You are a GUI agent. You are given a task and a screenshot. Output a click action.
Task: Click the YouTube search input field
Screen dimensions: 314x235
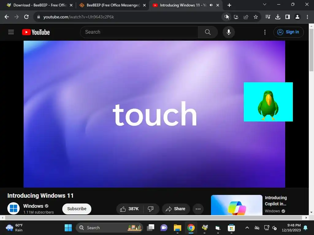139,32
